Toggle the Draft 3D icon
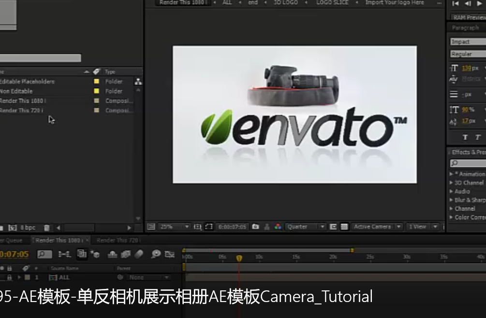This screenshot has width=486, height=318. click(x=95, y=255)
